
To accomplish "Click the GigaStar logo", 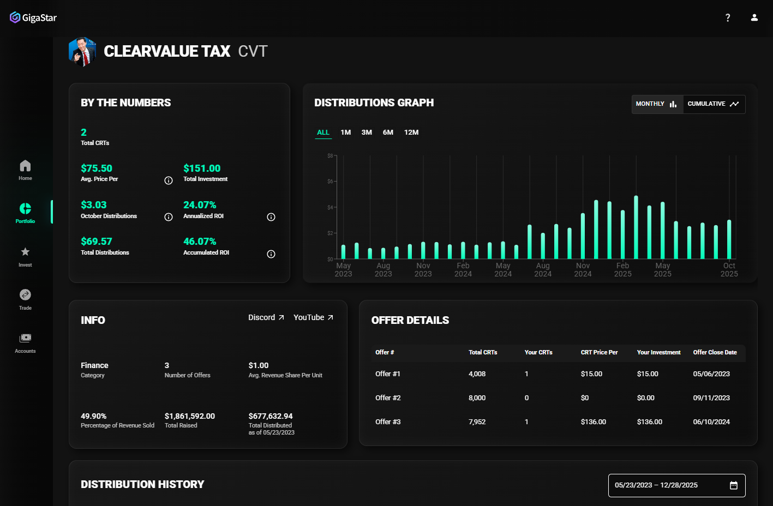I will (x=33, y=17).
